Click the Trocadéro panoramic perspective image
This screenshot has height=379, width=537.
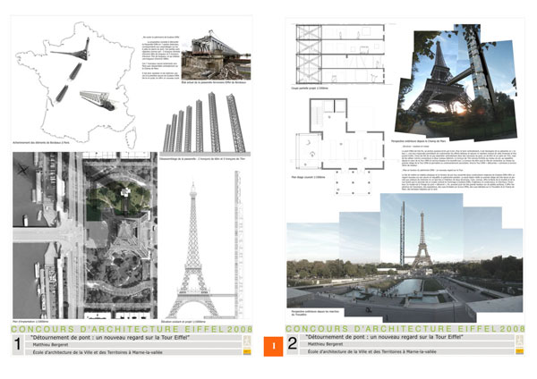click(405, 258)
